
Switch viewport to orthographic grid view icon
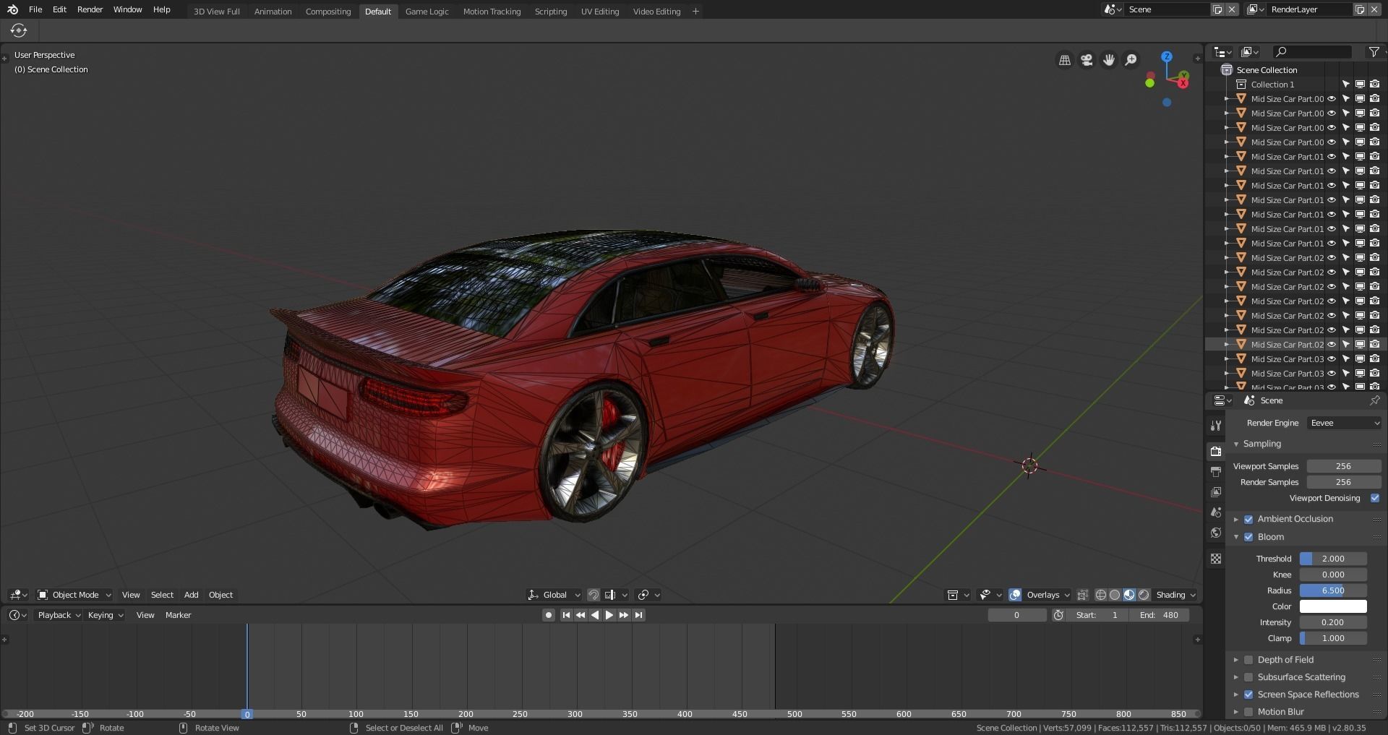point(1065,60)
